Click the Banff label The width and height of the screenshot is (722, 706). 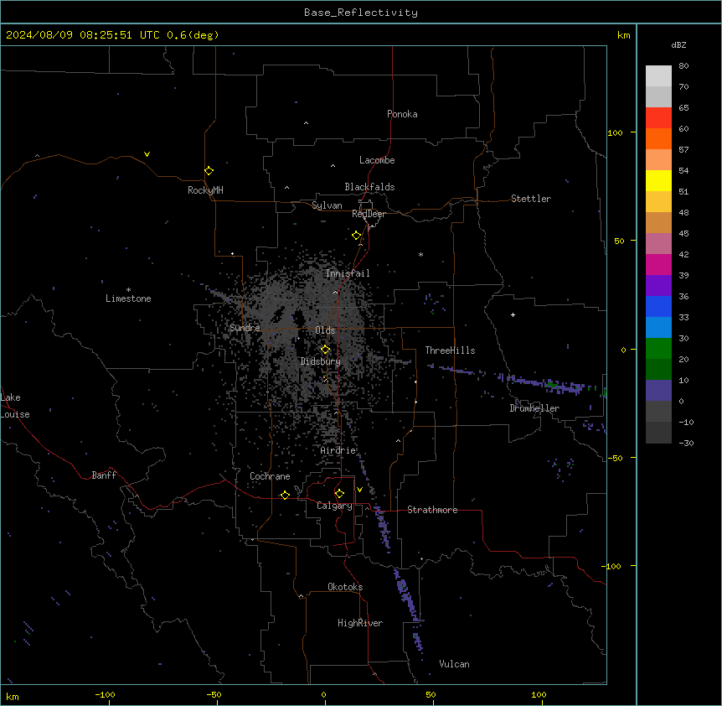click(104, 475)
